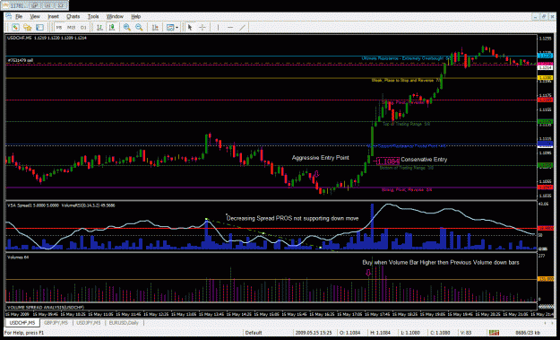This screenshot has height=340, width=560.
Task: Zoom in on the chart
Action: [x=127, y=27]
